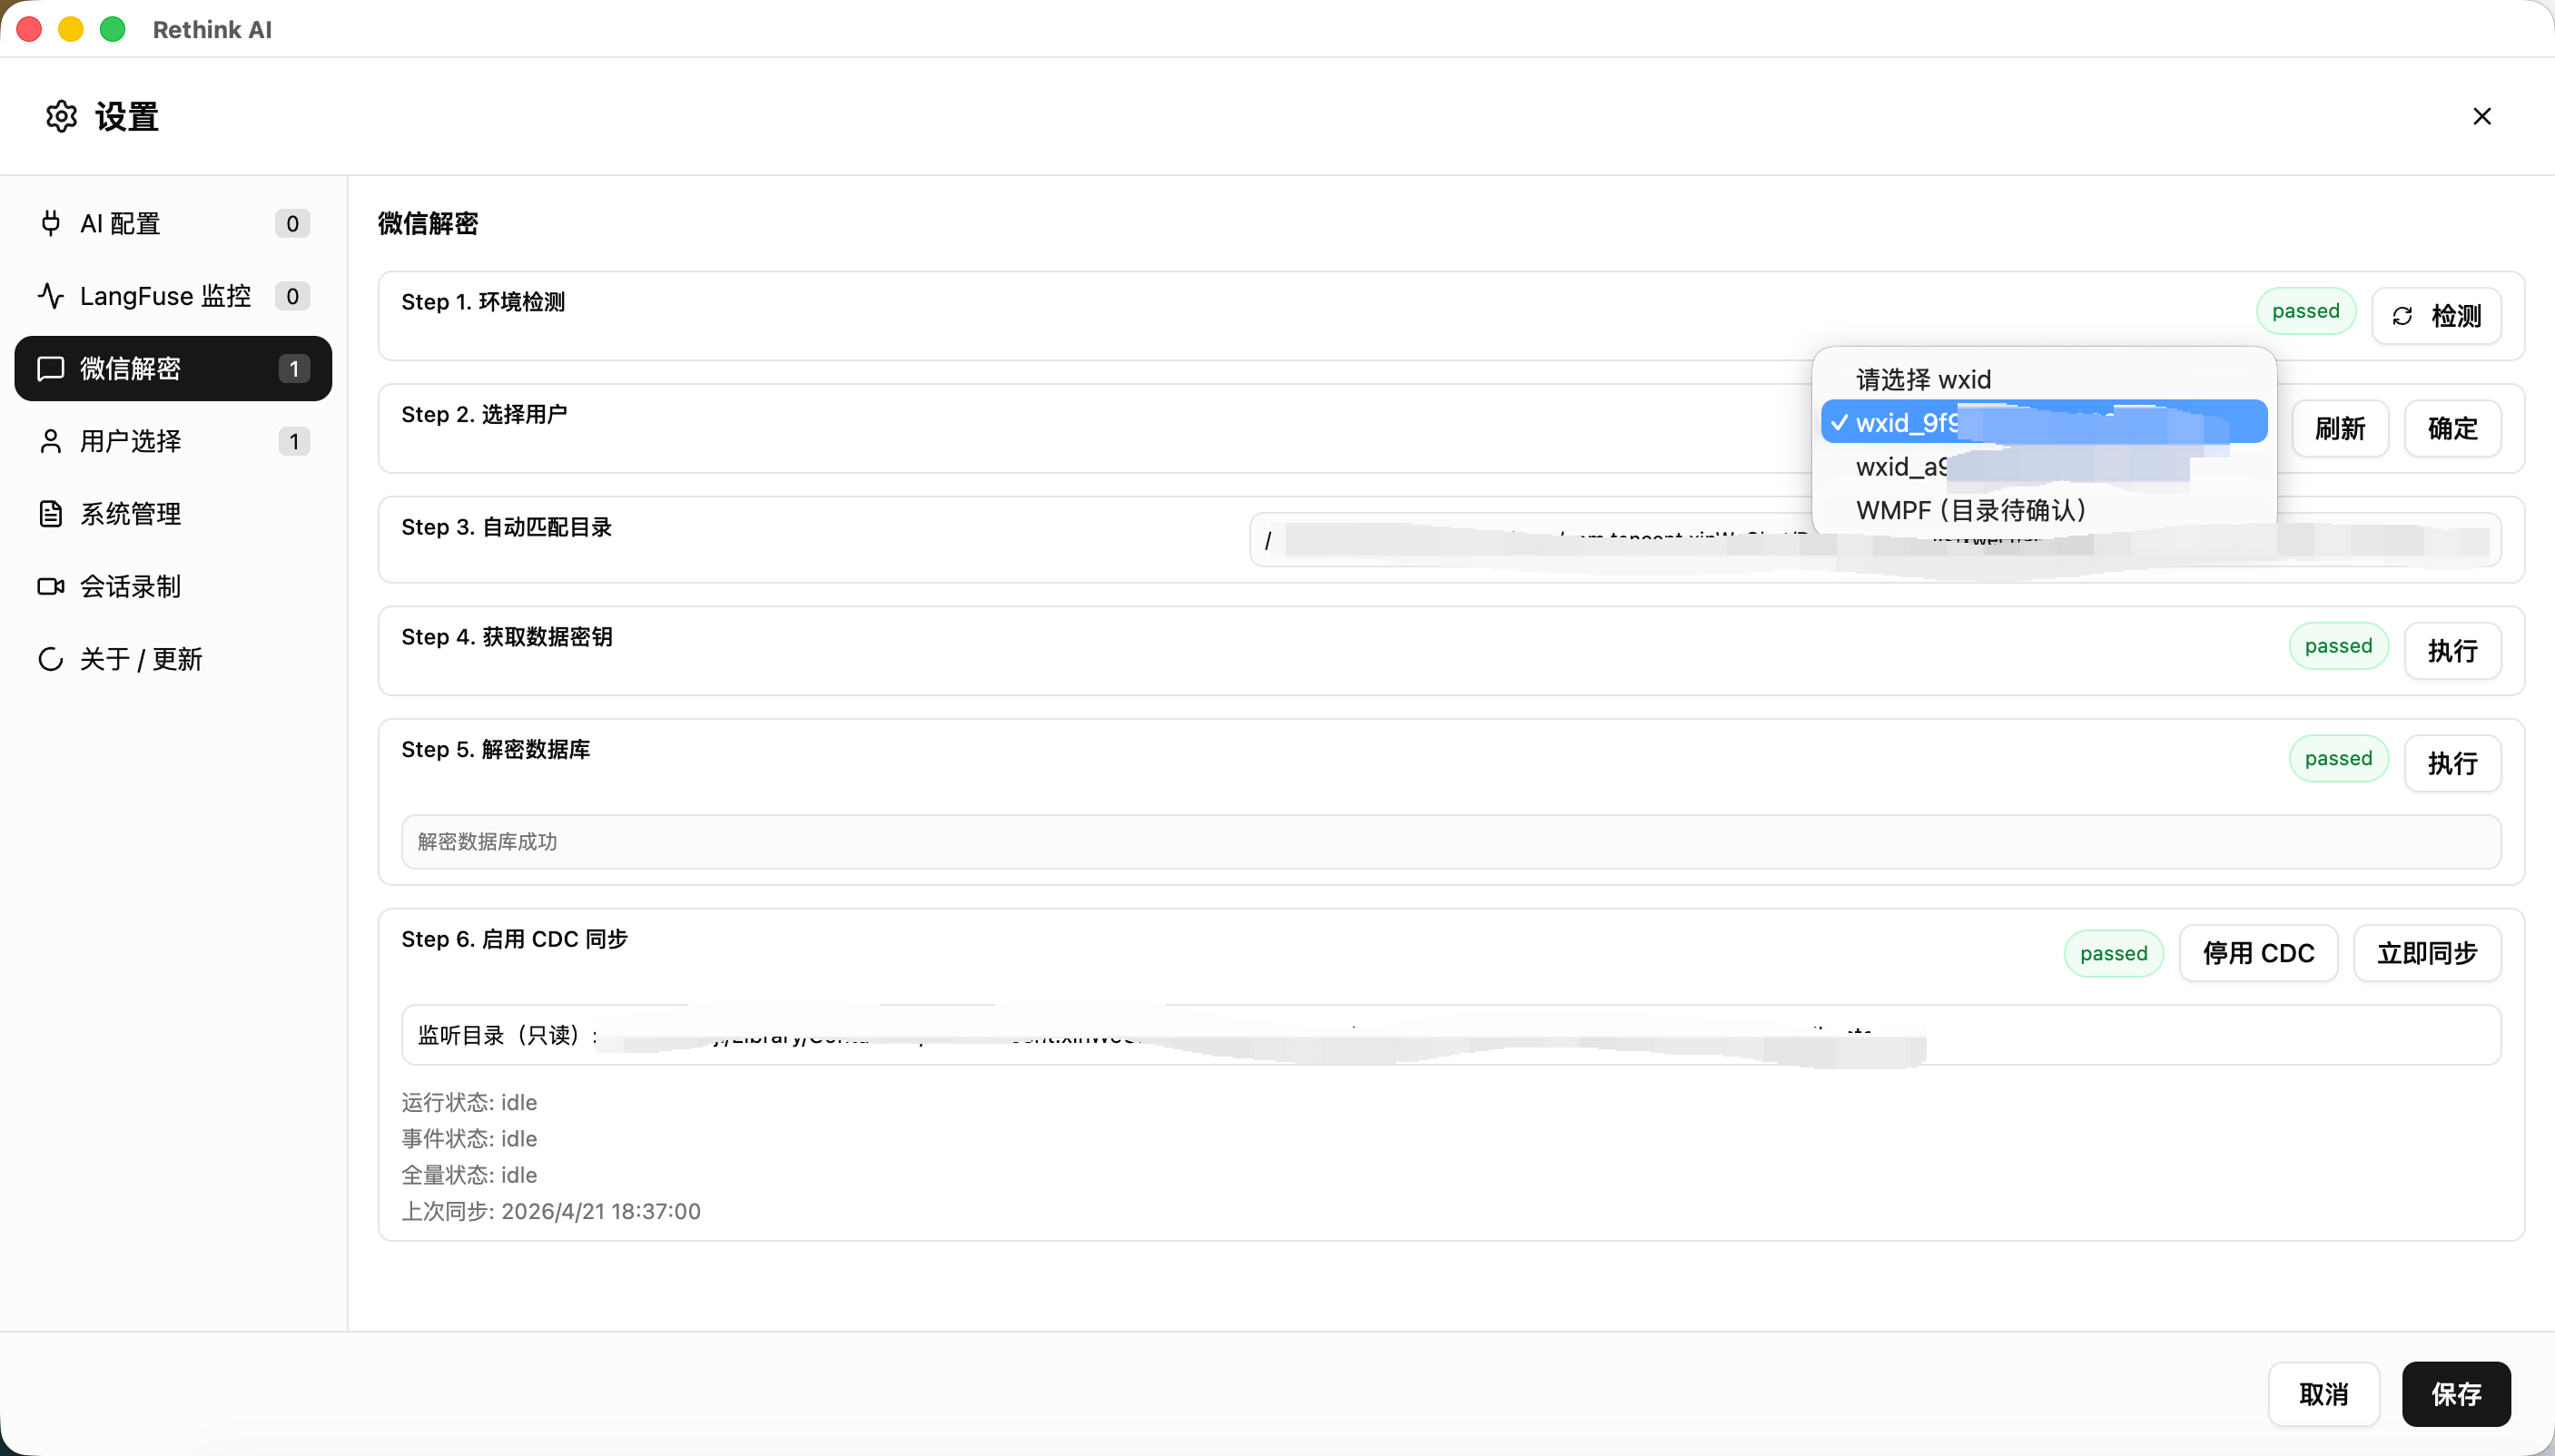Click the document icon for 系统管理
The width and height of the screenshot is (2555, 1456).
point(50,514)
